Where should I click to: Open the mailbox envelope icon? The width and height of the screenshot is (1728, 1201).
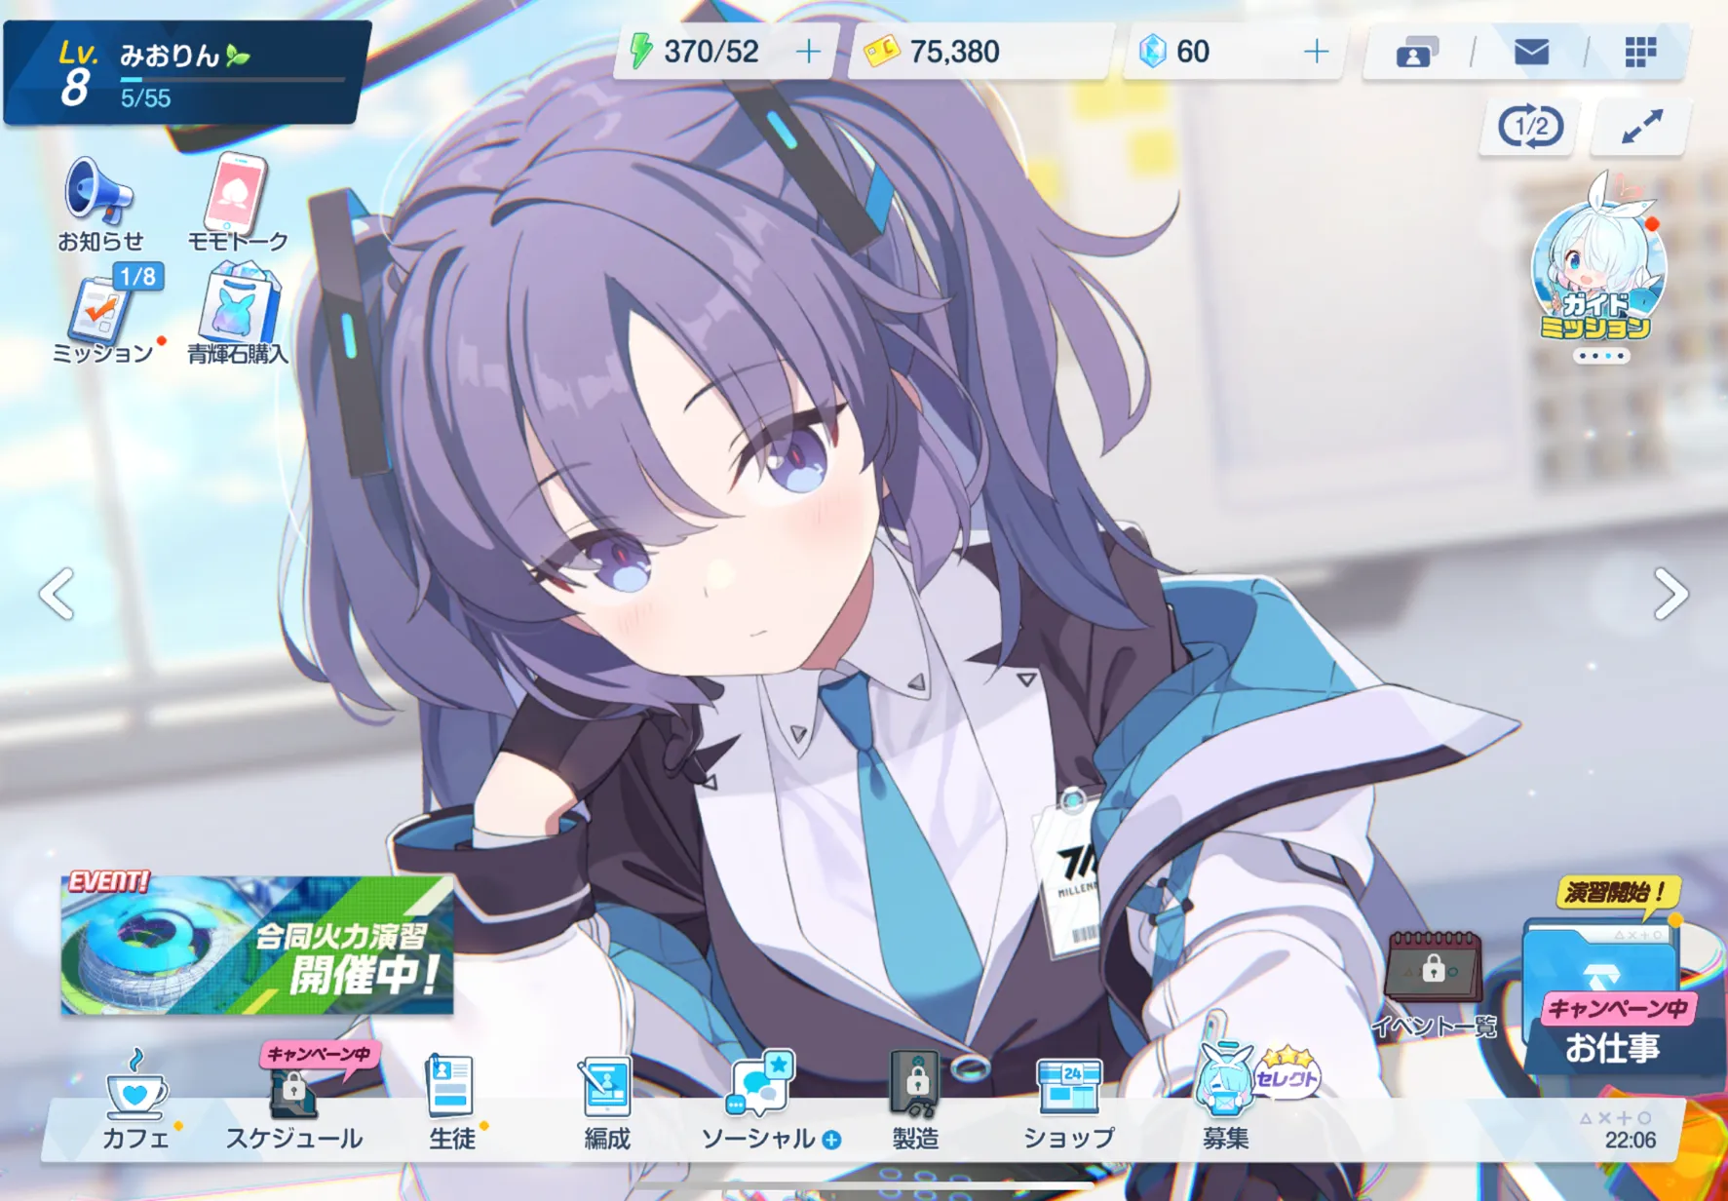(x=1531, y=51)
